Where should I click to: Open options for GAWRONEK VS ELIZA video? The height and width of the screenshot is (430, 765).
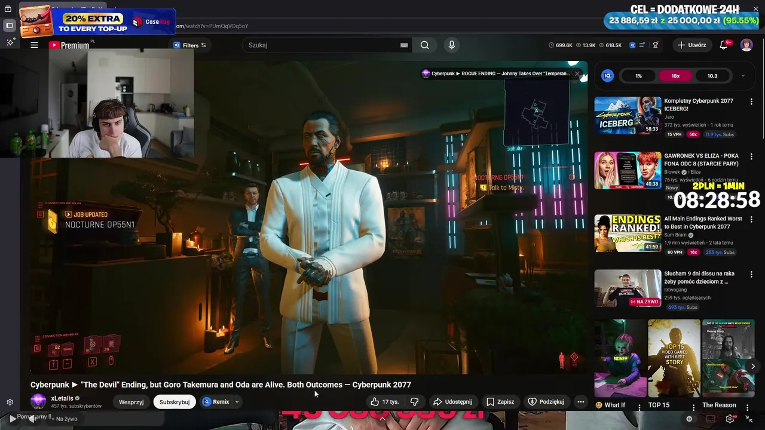coord(751,156)
